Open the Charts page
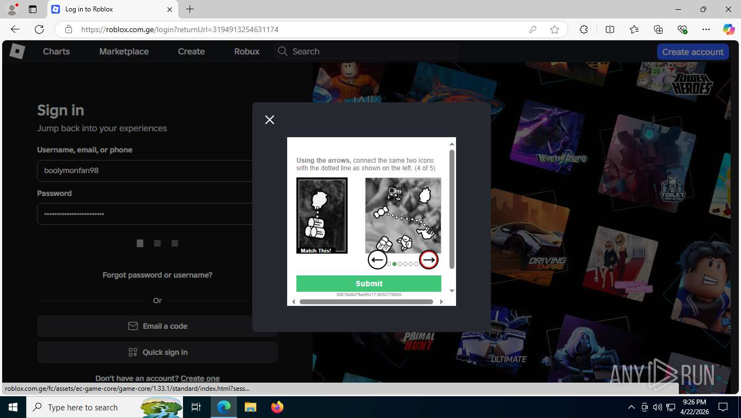Viewport: 741px width, 418px height. click(x=57, y=51)
